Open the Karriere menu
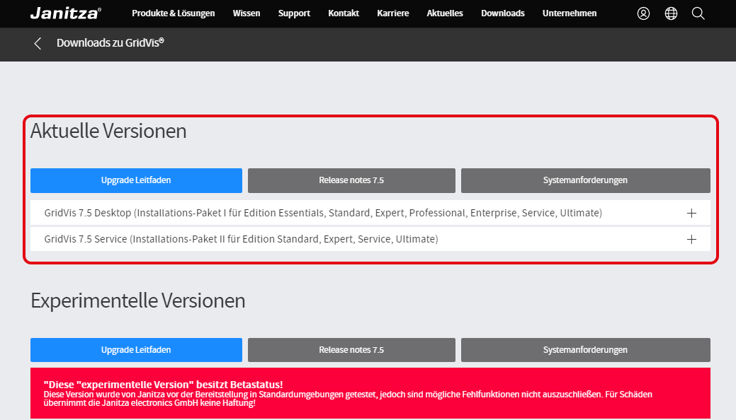The image size is (736, 420). tap(393, 13)
